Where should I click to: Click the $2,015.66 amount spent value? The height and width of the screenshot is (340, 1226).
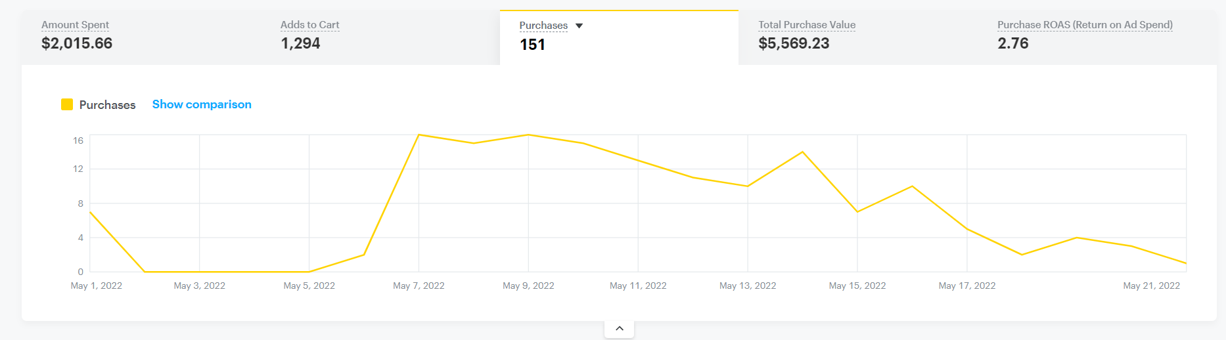click(x=77, y=43)
